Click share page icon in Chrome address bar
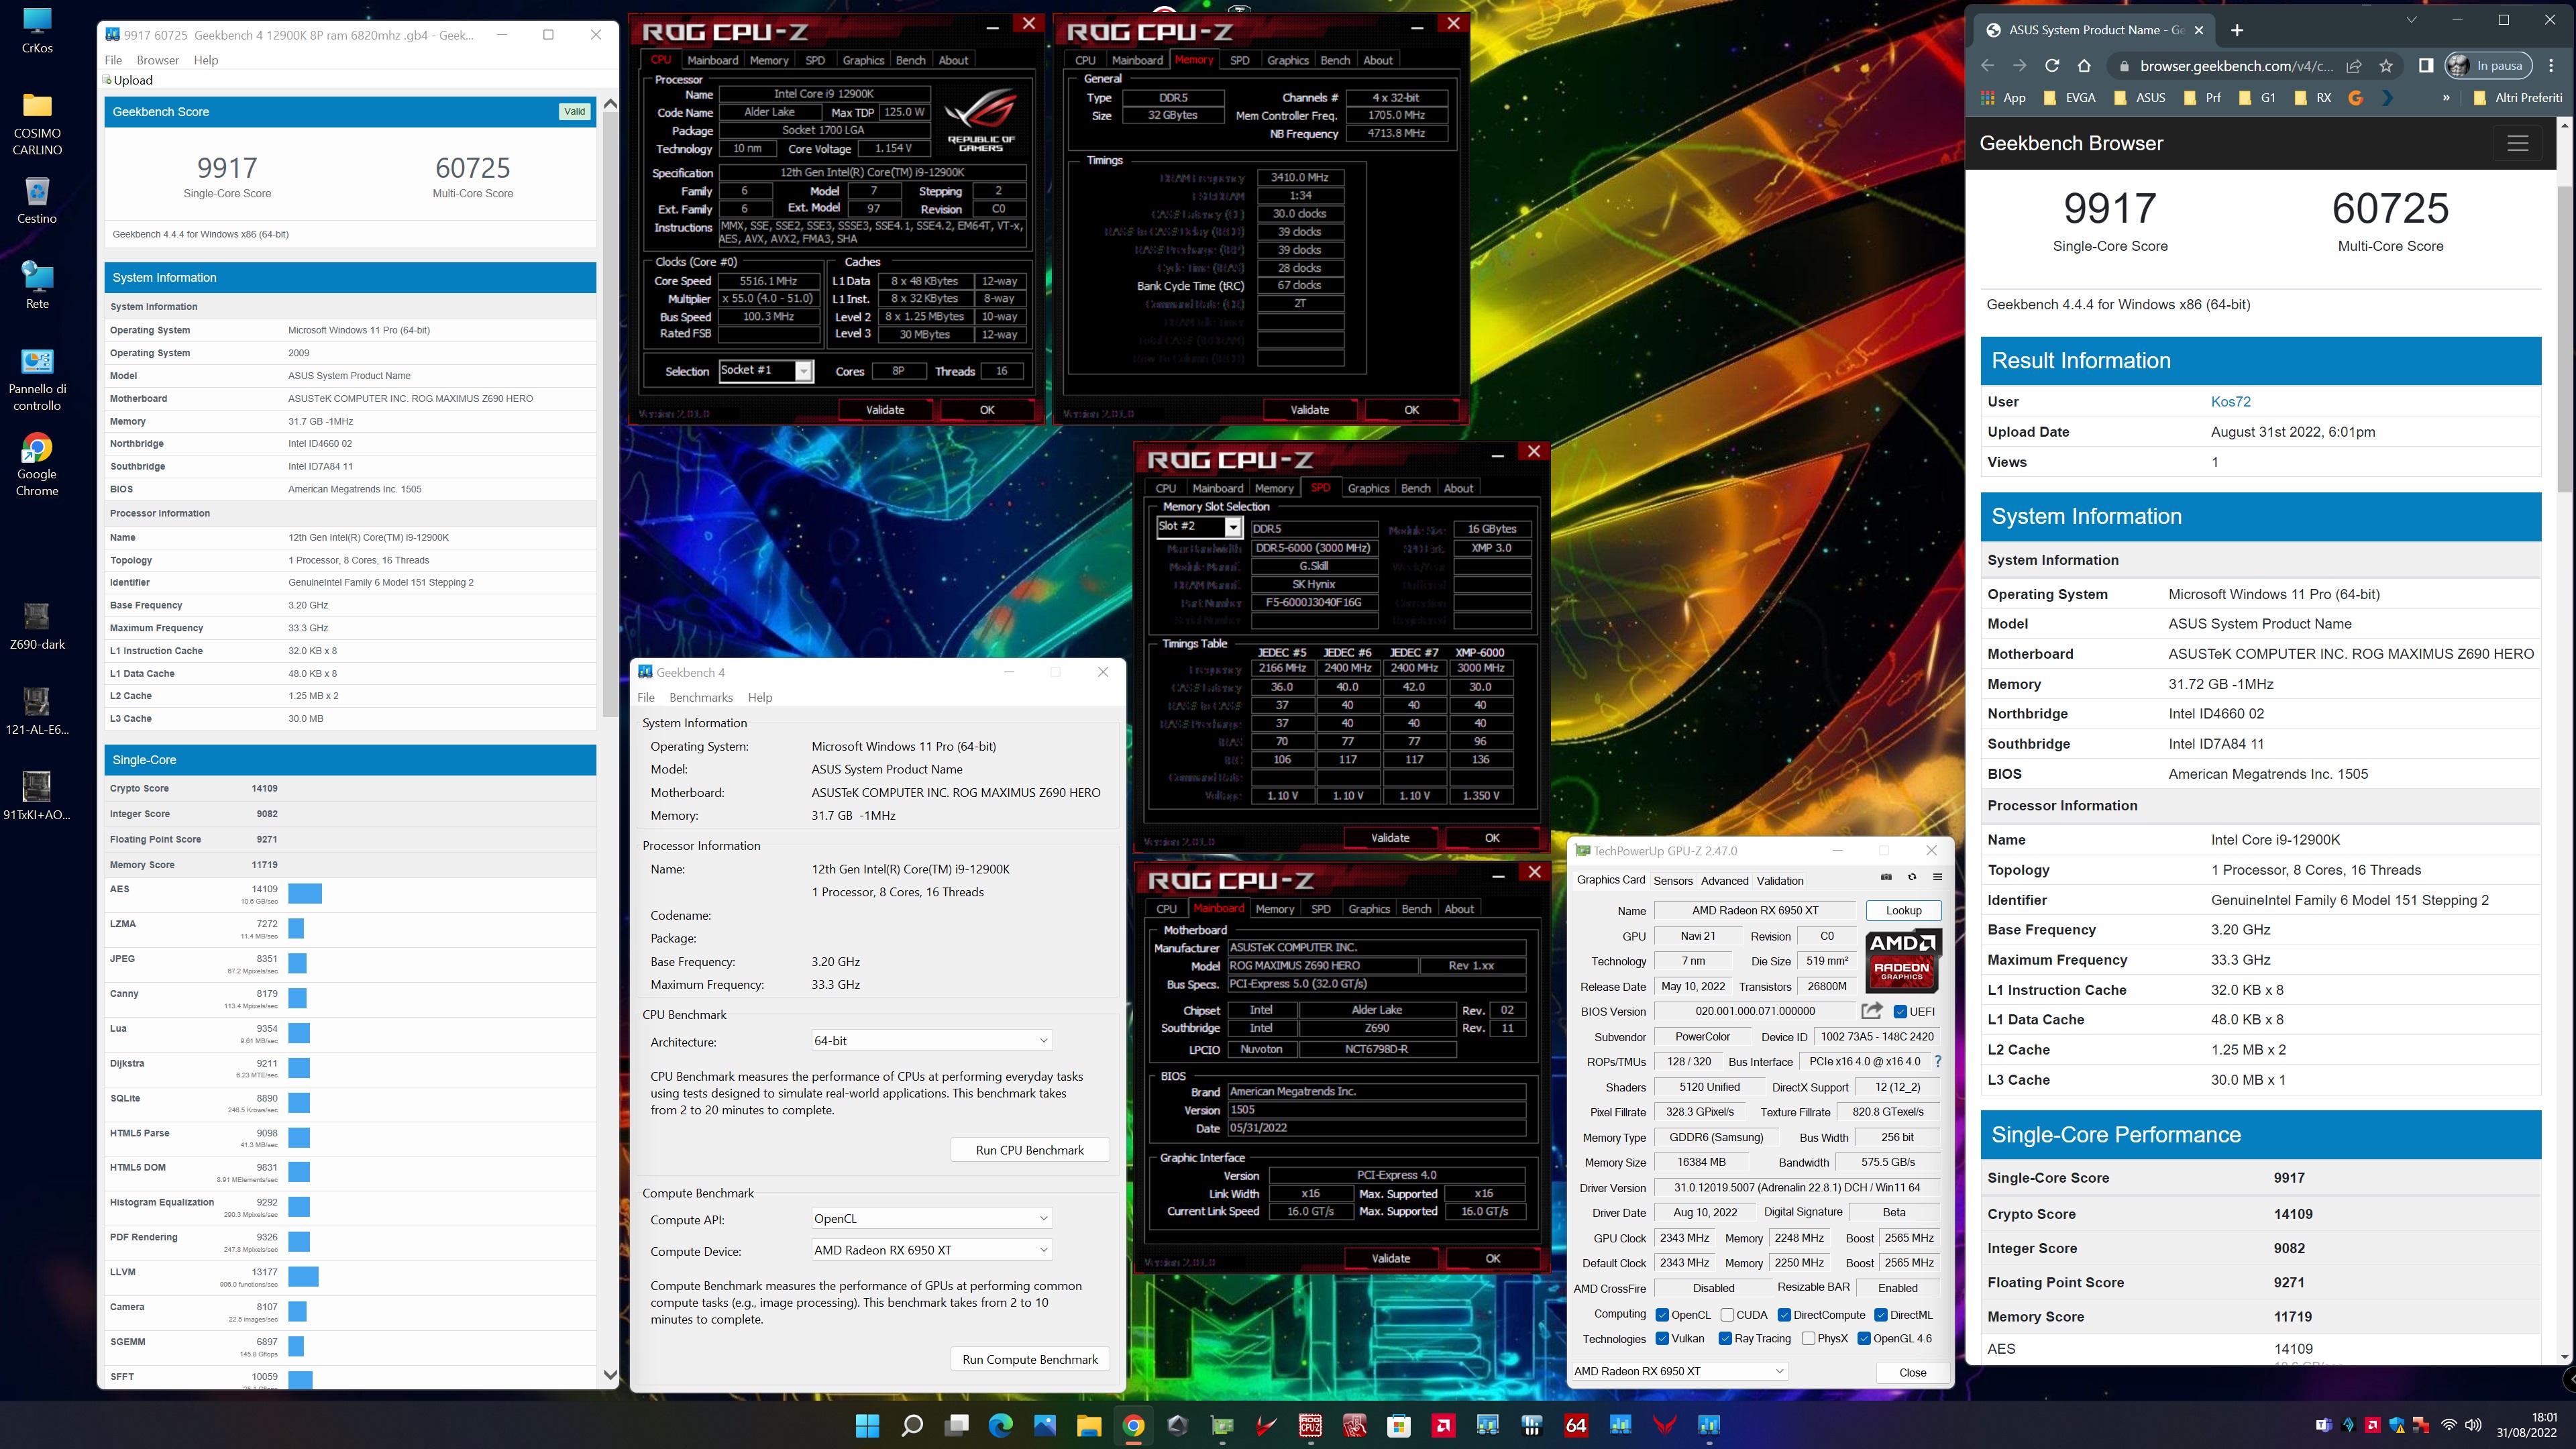This screenshot has width=2576, height=1449. [x=2354, y=66]
